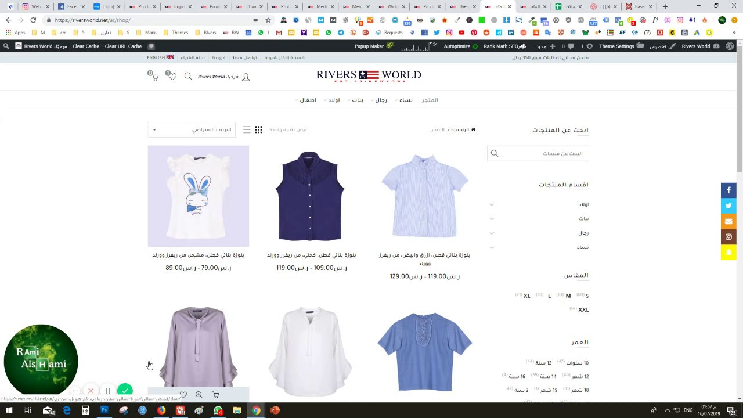
Task: Open Windows Start menu
Action: pyautogui.click(x=10, y=410)
